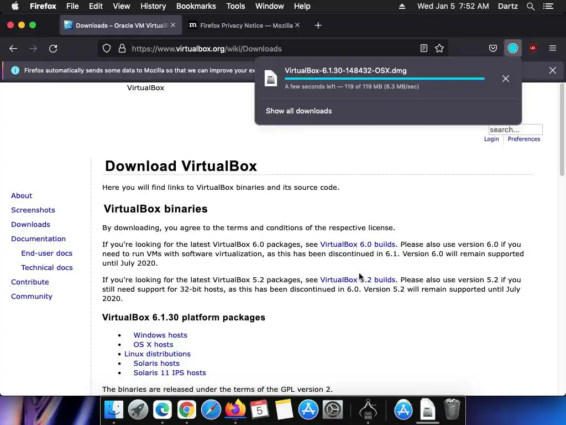Open the Apple menu
The height and width of the screenshot is (425, 566).
point(15,6)
